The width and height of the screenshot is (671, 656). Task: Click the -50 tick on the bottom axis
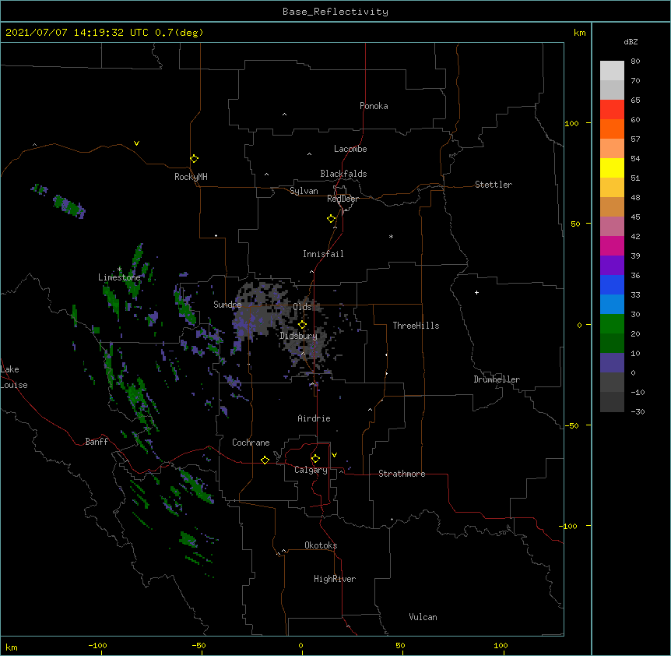point(198,646)
